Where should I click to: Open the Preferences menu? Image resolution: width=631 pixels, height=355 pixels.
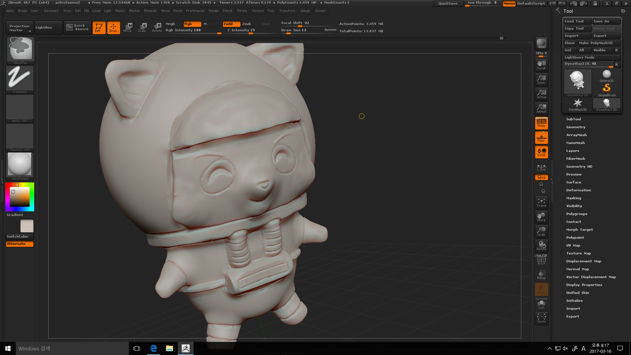pyautogui.click(x=195, y=11)
